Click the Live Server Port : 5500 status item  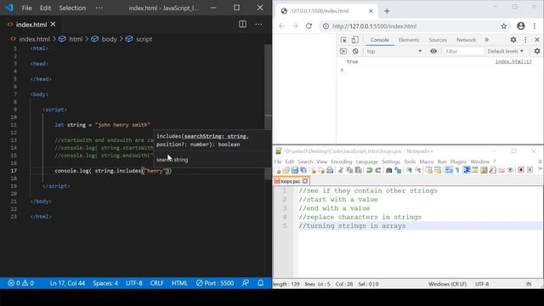[215, 283]
